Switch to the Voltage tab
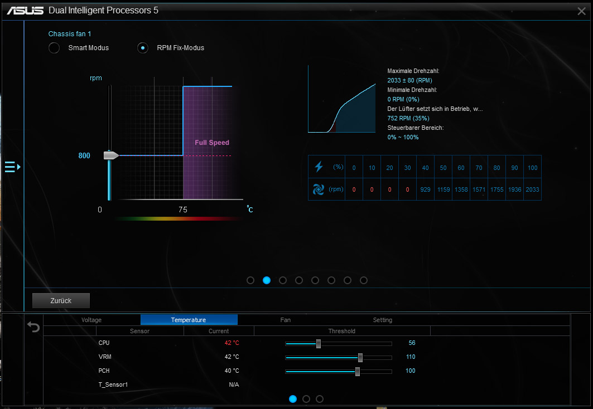 91,320
